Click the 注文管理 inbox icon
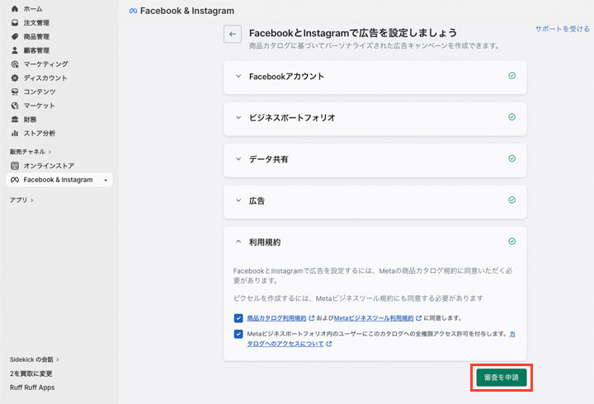Viewport: 594px width, 404px height. click(x=15, y=23)
